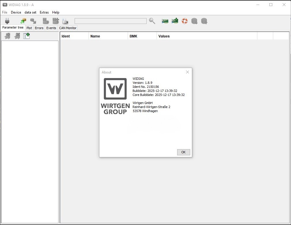Image resolution: width=291 pixels, height=225 pixels.
Task: Click the WIDIAG title bar app icon
Action: click(x=5, y=5)
